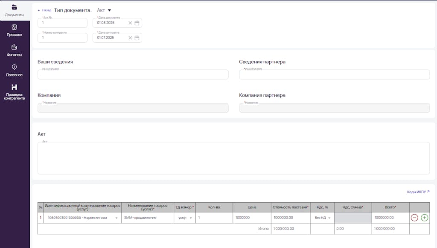437x248 pixels.
Task: Open calendar for document date
Action: (137, 23)
